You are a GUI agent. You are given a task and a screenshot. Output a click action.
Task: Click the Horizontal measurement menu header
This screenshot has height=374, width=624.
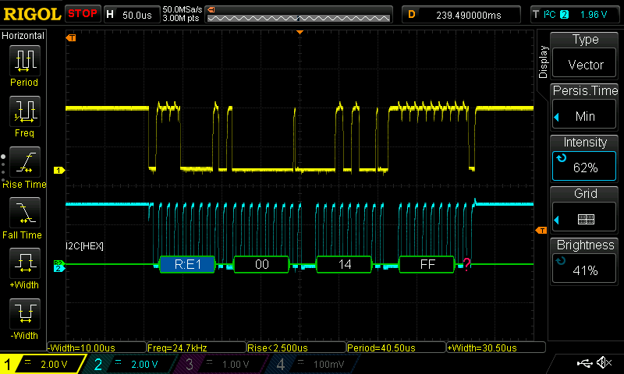point(23,36)
